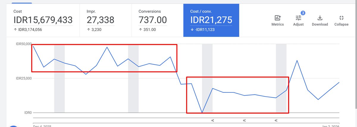Click the 737.00 conversions value
357x127 pixels.
[x=153, y=20]
